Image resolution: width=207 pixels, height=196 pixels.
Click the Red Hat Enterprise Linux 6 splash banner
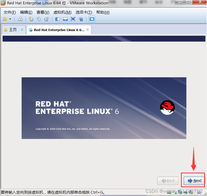pyautogui.click(x=104, y=108)
